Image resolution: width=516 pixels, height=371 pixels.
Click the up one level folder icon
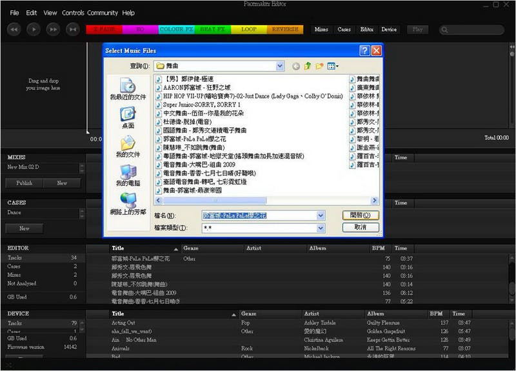(x=308, y=66)
